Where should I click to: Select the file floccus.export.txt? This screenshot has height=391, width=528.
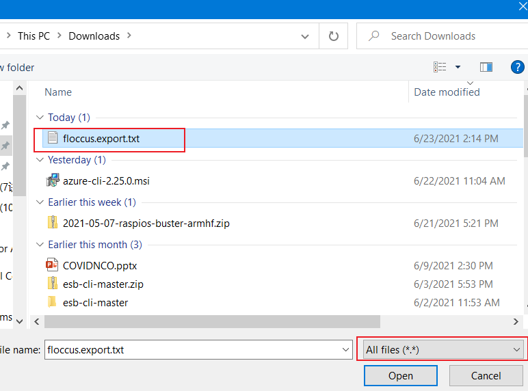pyautogui.click(x=101, y=139)
